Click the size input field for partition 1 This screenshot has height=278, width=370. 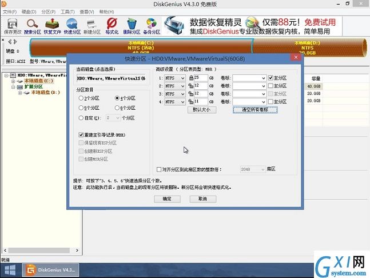201,78
